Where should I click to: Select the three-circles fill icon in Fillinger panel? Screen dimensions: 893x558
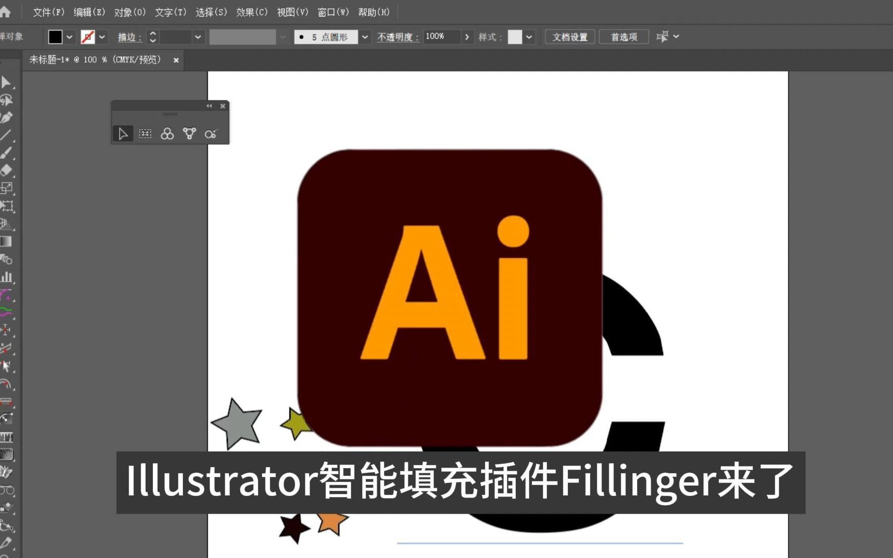pos(167,133)
